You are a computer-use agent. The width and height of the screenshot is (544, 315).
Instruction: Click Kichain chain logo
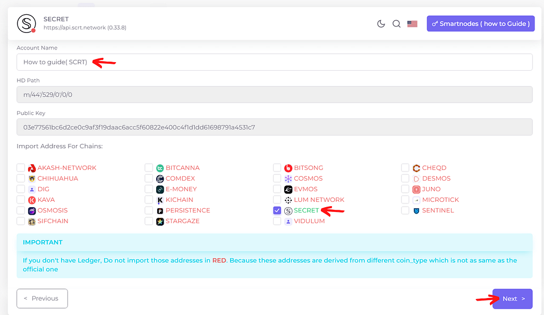click(160, 200)
